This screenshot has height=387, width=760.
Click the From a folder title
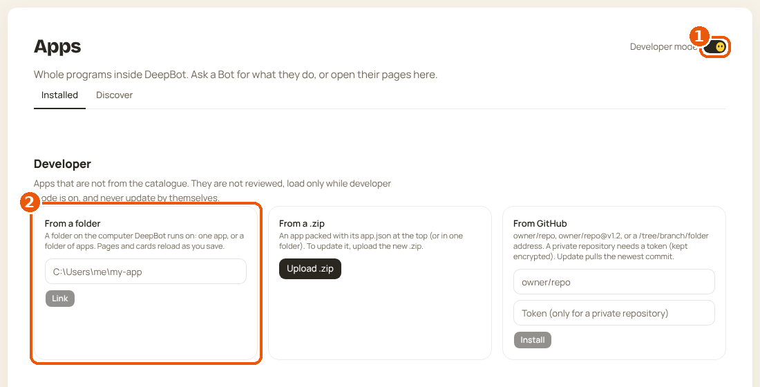click(x=73, y=224)
